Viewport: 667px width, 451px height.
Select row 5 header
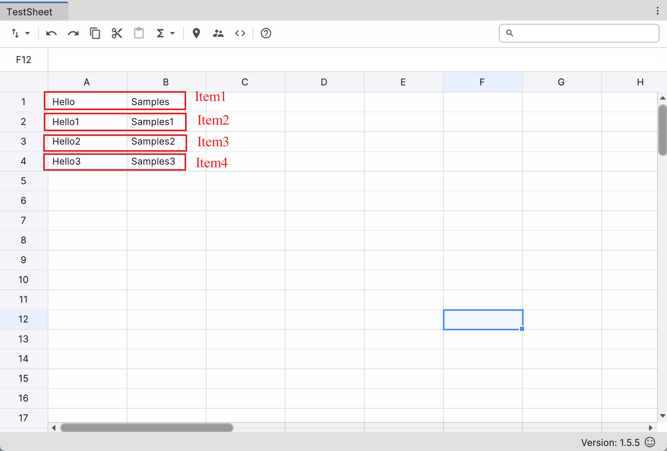(24, 181)
